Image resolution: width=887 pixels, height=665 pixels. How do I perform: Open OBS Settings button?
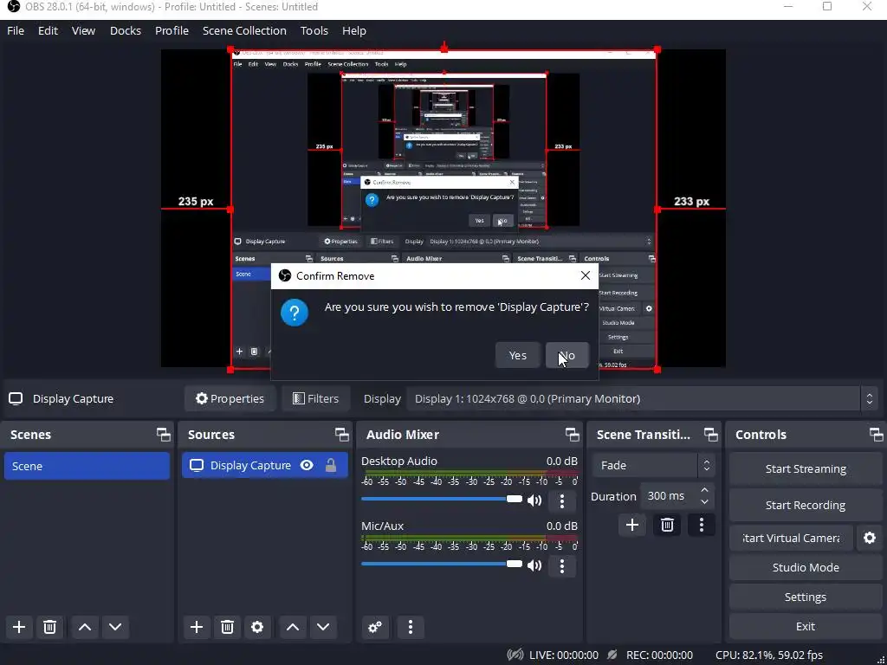click(806, 597)
